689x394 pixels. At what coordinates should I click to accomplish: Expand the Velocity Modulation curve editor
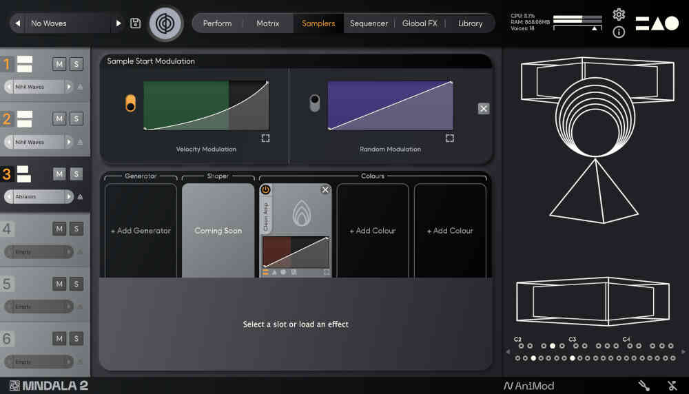point(266,138)
